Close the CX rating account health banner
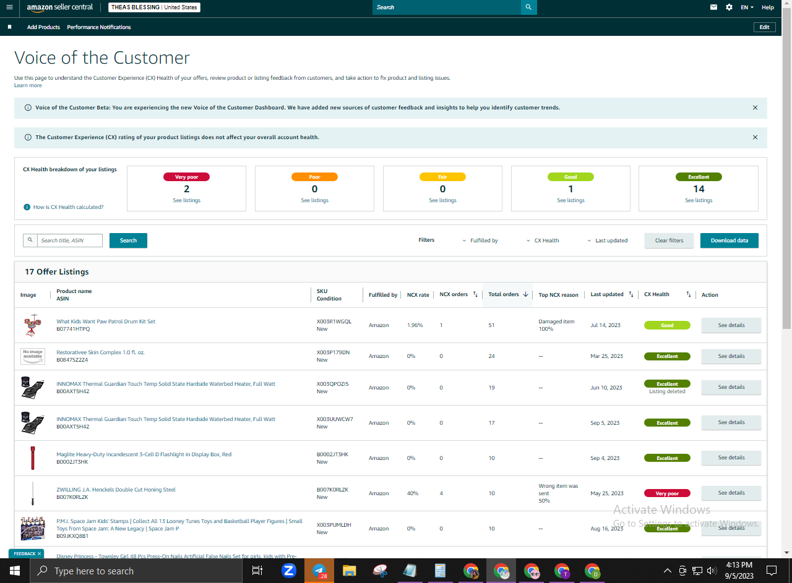792x583 pixels. 755,137
